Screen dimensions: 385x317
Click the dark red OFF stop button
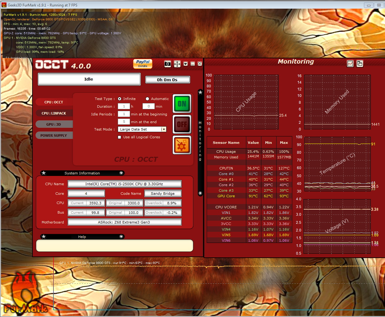tap(182, 124)
